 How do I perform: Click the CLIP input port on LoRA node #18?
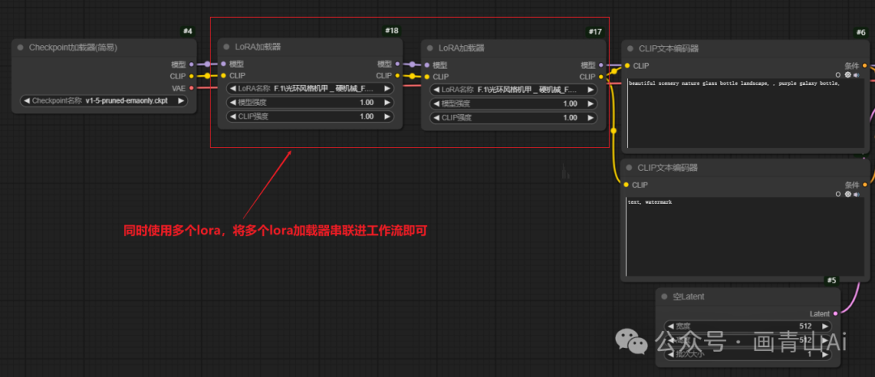[224, 76]
